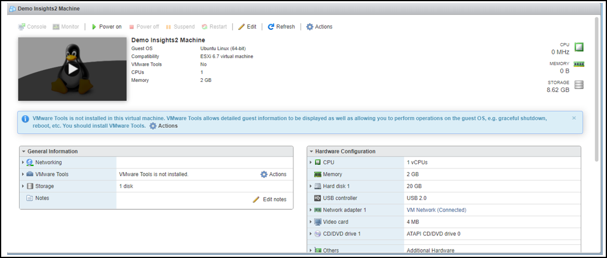Click the Suspend toolbar button
Image resolution: width=607 pixels, height=258 pixels.
point(180,27)
